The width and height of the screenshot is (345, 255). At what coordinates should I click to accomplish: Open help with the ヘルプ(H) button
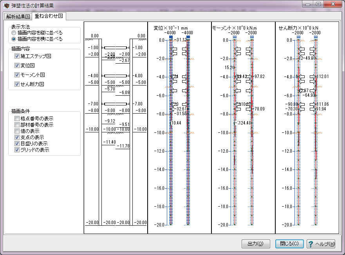point(321,244)
